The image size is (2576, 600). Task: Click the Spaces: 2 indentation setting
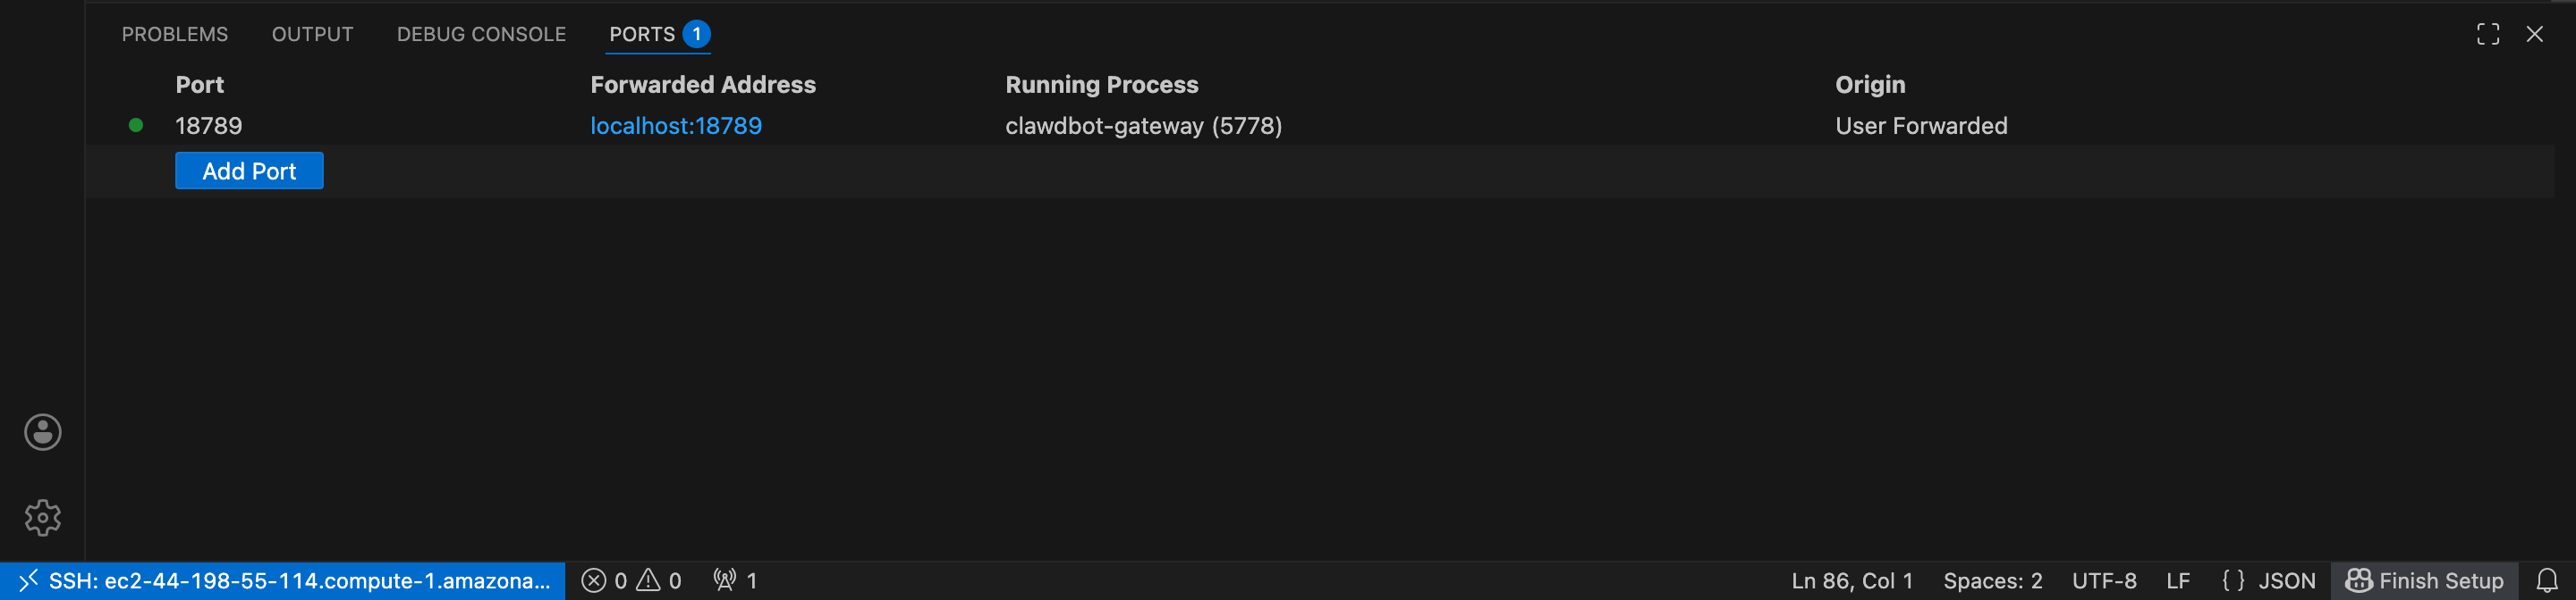(1992, 581)
